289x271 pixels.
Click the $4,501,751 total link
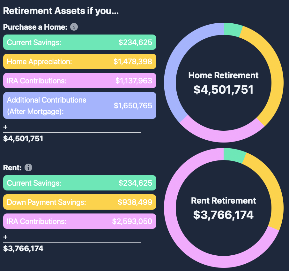[23, 138]
